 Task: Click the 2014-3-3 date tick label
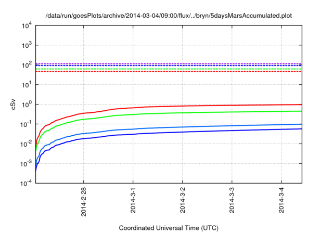(232, 200)
